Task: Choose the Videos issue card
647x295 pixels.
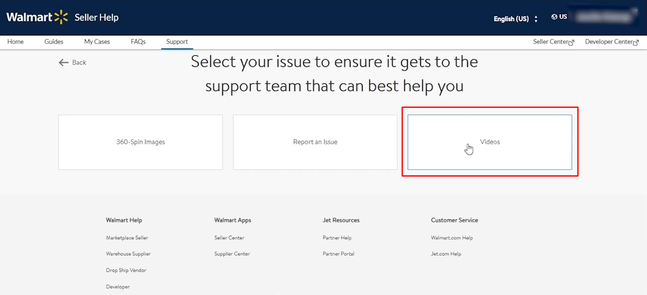Action: [490, 142]
